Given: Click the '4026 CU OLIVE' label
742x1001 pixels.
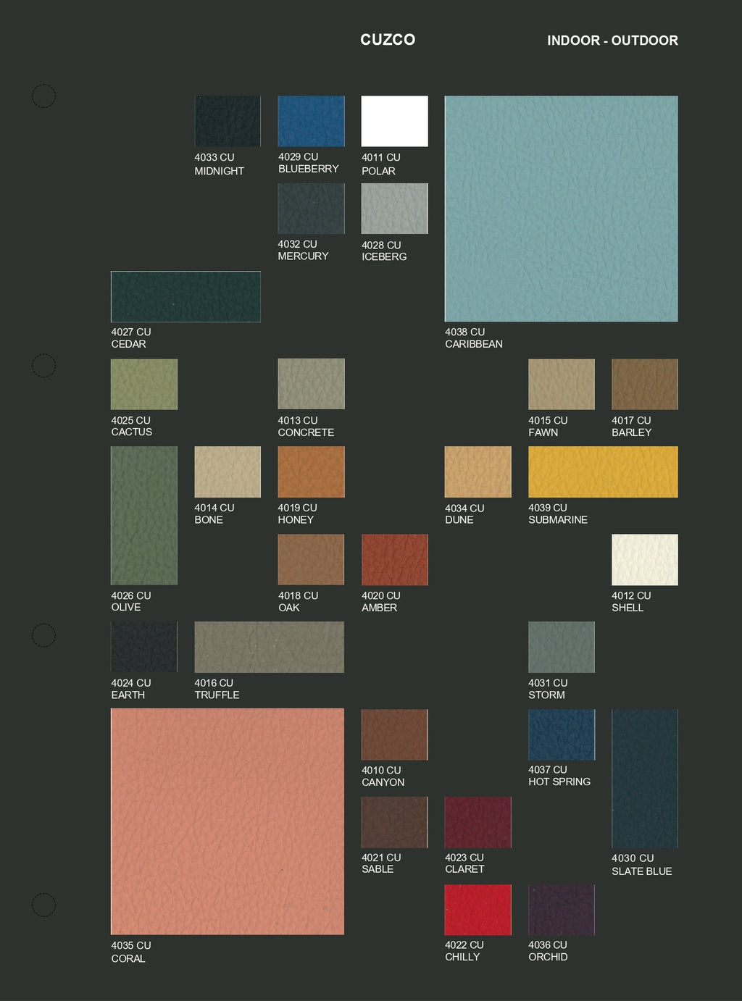Looking at the screenshot, I should pos(131,601).
